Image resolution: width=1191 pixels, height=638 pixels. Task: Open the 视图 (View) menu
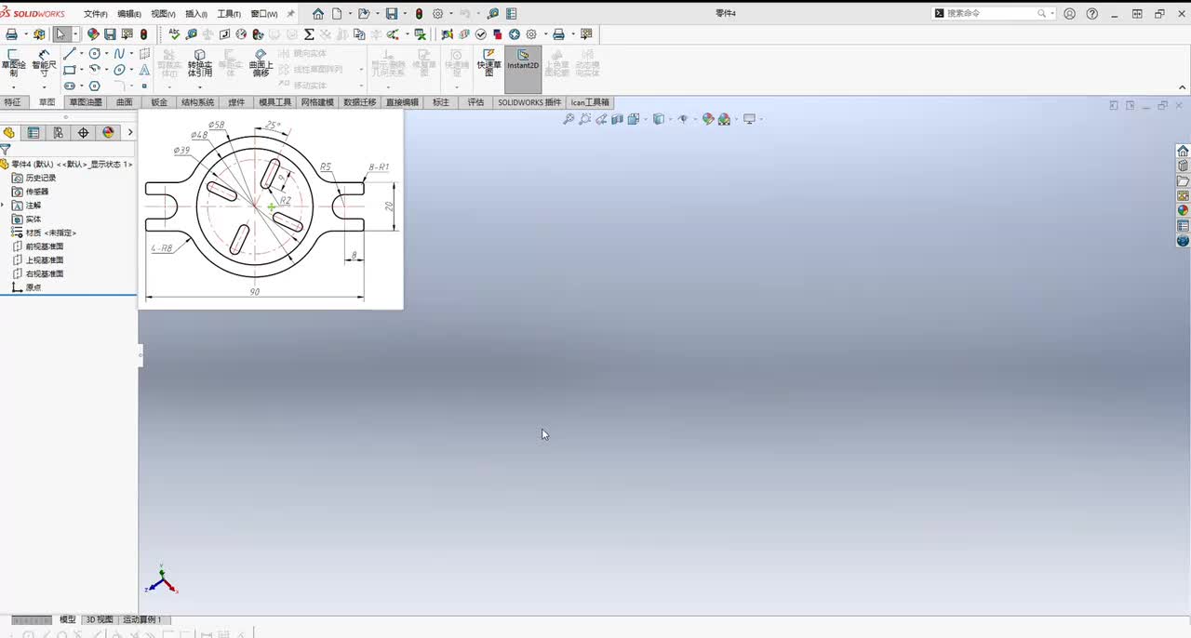pyautogui.click(x=163, y=14)
